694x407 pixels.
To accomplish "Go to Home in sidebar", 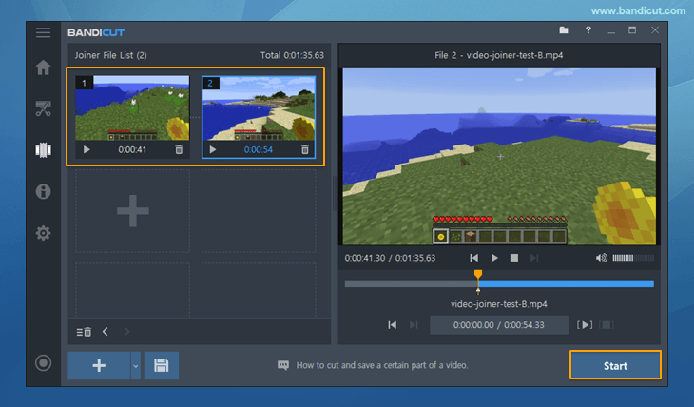I will (43, 68).
